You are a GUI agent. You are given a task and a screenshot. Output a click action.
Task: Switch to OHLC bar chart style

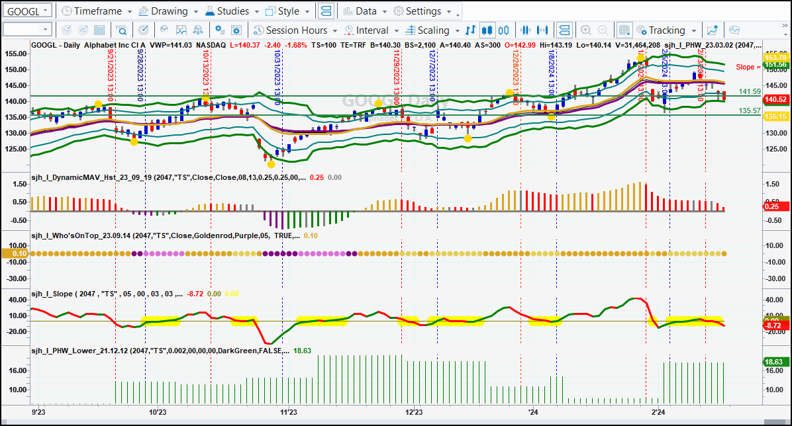pos(470,30)
